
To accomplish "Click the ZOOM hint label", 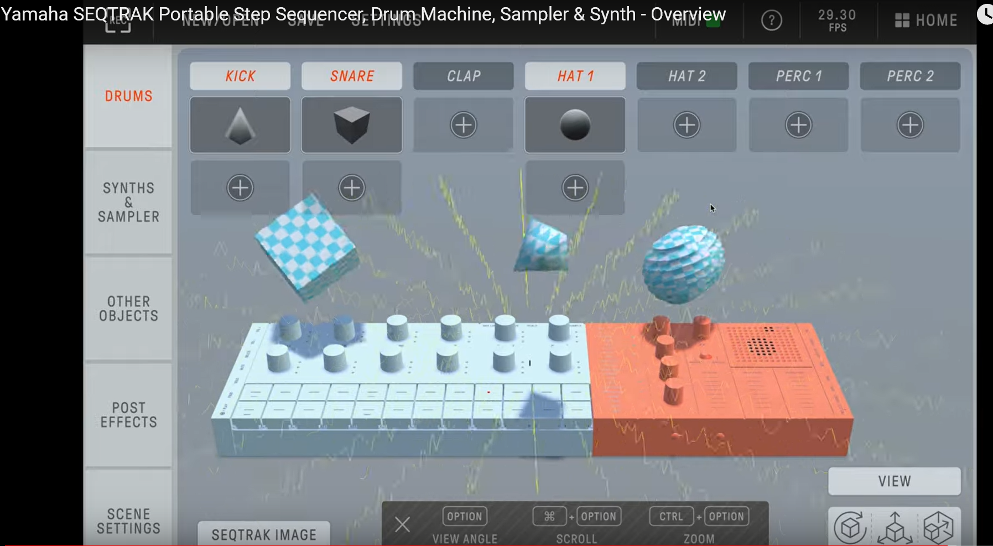I will pyautogui.click(x=699, y=539).
